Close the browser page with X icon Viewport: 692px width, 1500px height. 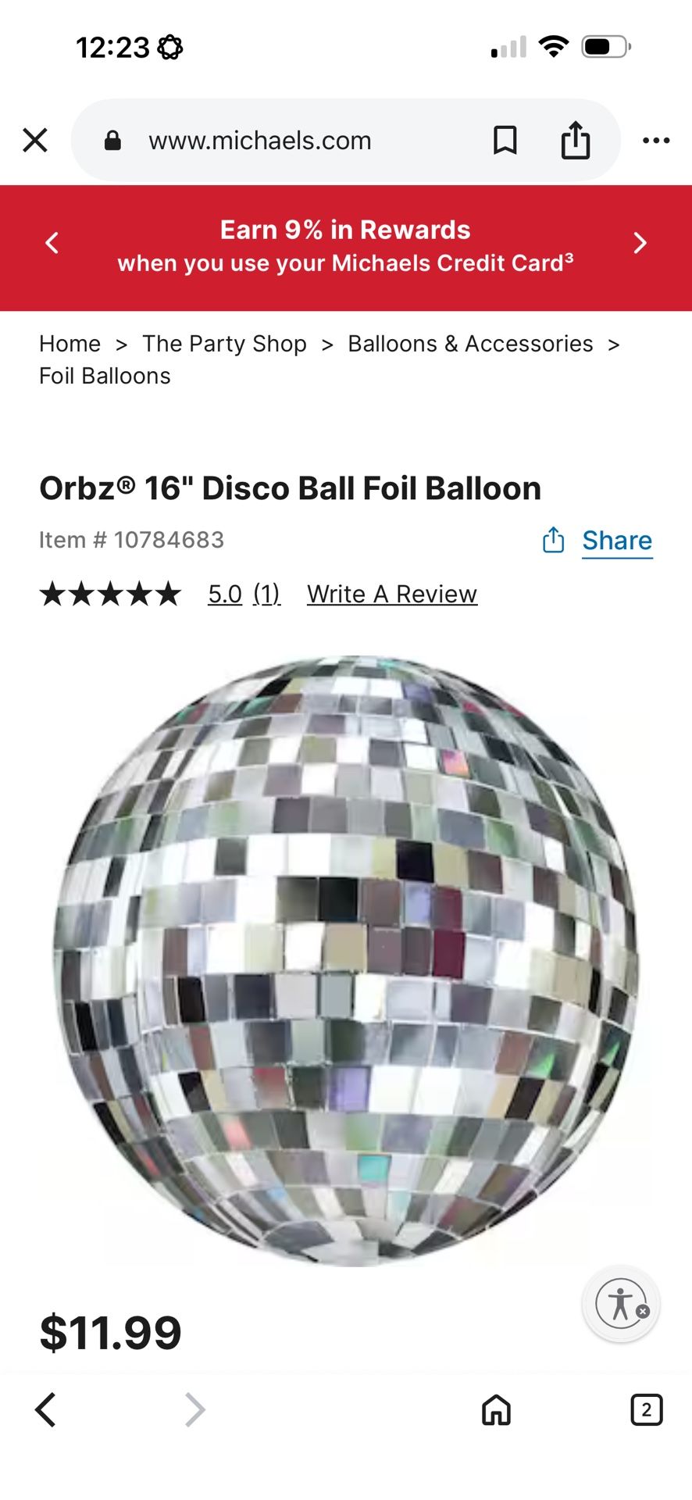click(x=35, y=141)
